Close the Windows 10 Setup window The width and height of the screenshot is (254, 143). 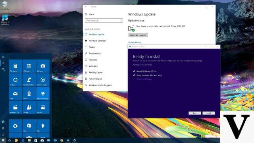pos(217,47)
